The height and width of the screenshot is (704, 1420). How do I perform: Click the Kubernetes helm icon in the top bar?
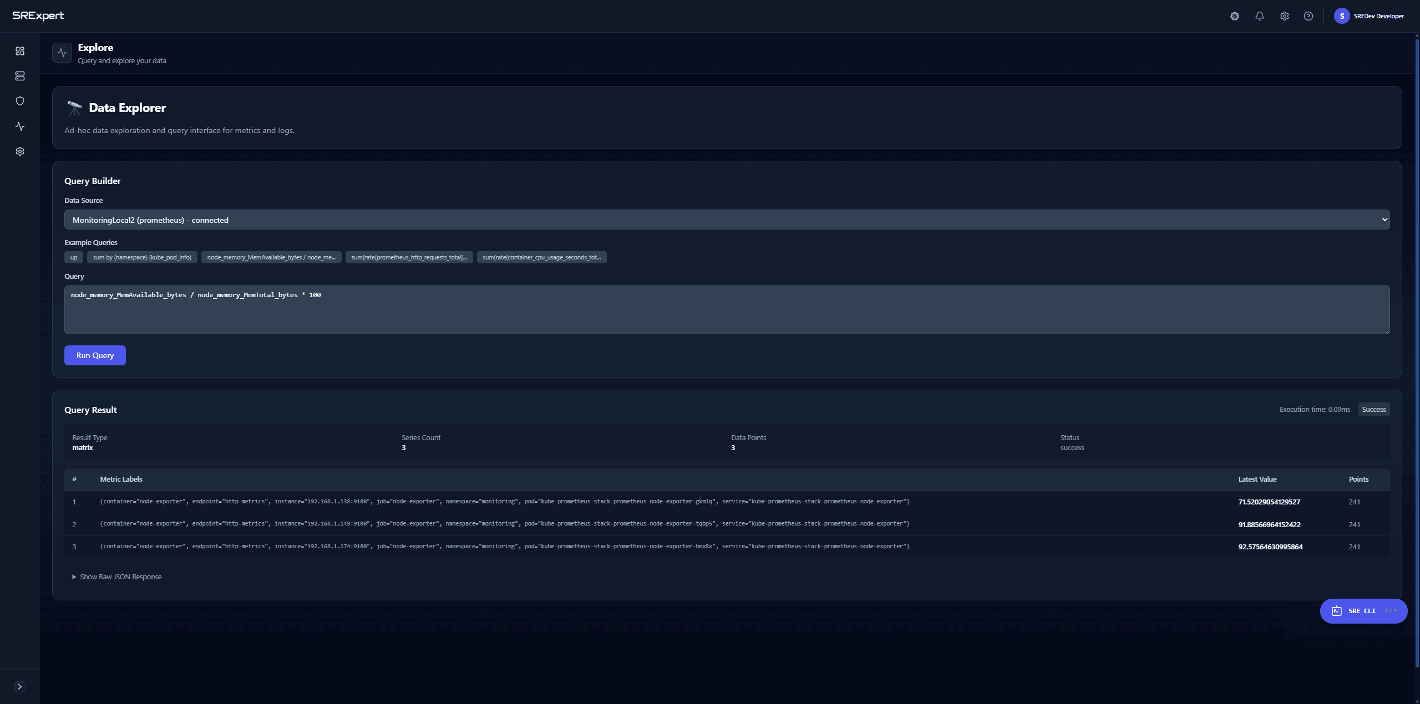click(1235, 16)
